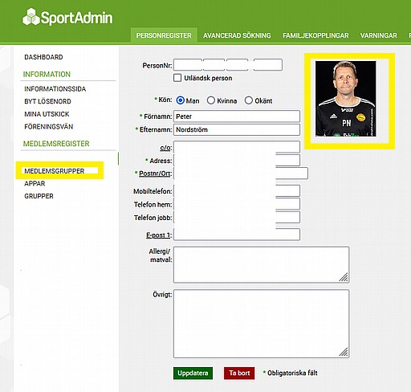
Task: Click the c/o label link
Action: coord(165,148)
